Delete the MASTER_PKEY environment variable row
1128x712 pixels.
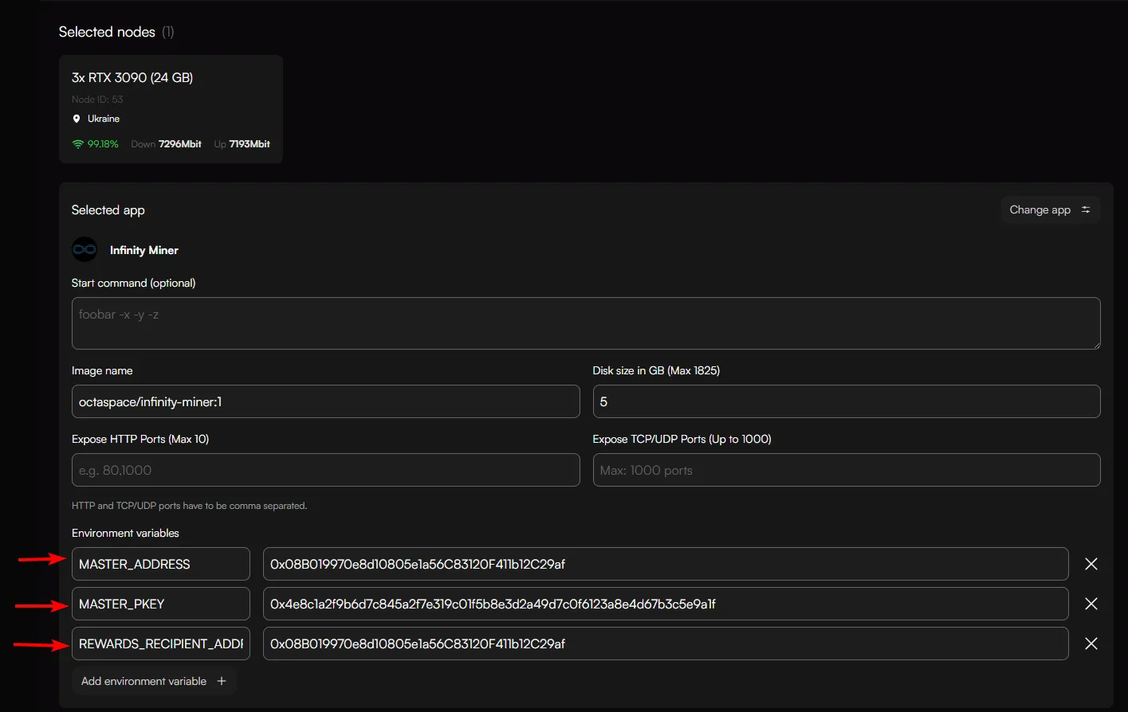click(x=1091, y=604)
